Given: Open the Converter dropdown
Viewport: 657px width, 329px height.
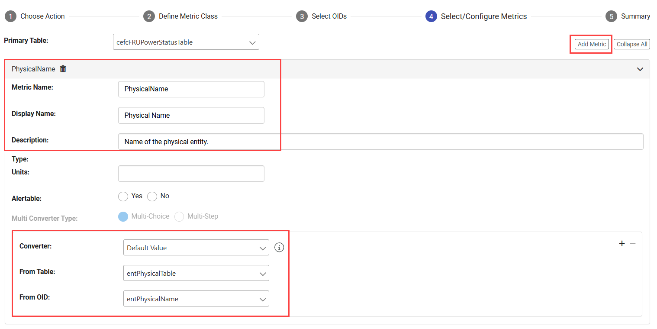Looking at the screenshot, I should 196,248.
